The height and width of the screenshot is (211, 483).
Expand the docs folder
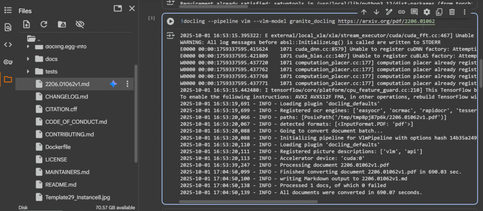point(28,59)
